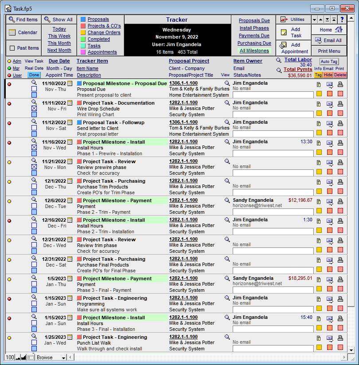Show All Milestones
Image resolution: width=359 pixels, height=365 pixels.
(x=254, y=51)
